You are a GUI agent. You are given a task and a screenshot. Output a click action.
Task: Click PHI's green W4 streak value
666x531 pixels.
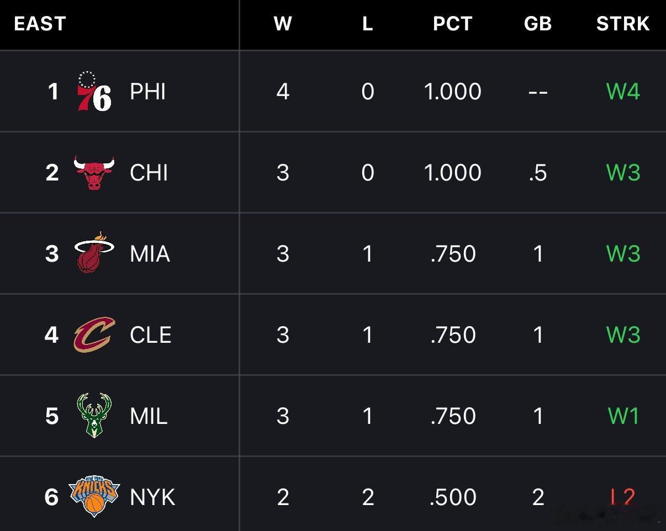623,92
